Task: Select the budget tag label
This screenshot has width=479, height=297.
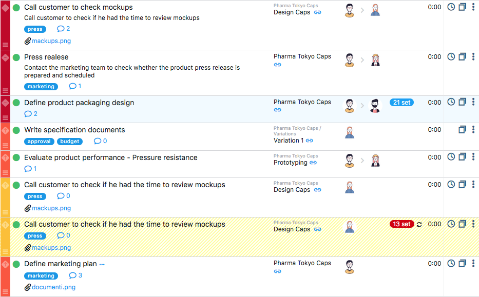Action: (69, 142)
